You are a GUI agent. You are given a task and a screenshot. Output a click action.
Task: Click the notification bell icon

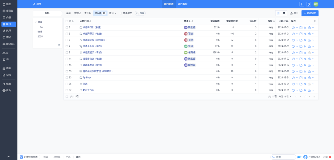point(308,4)
